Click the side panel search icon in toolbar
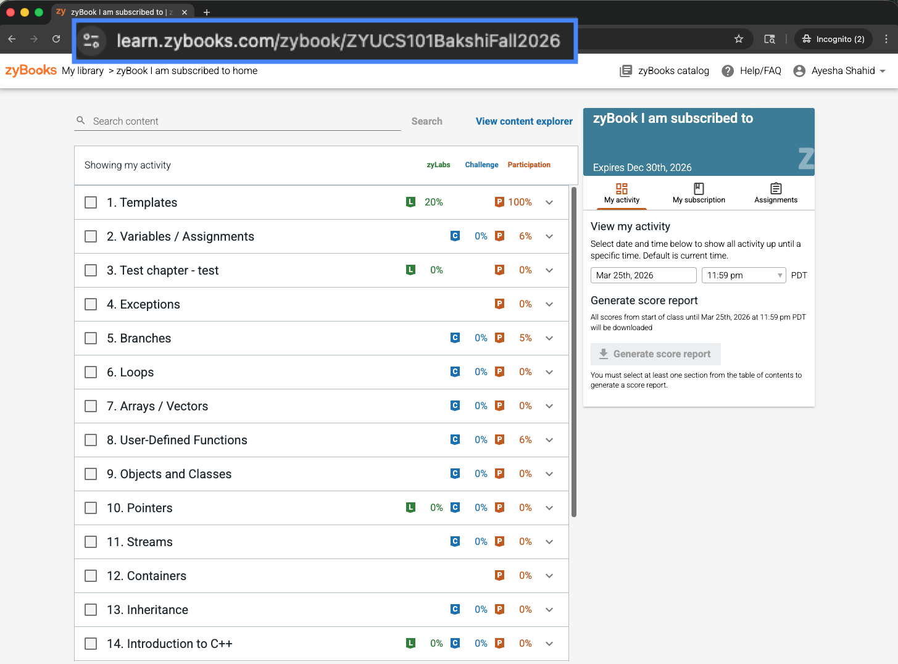This screenshot has height=664, width=898. pyautogui.click(x=770, y=39)
